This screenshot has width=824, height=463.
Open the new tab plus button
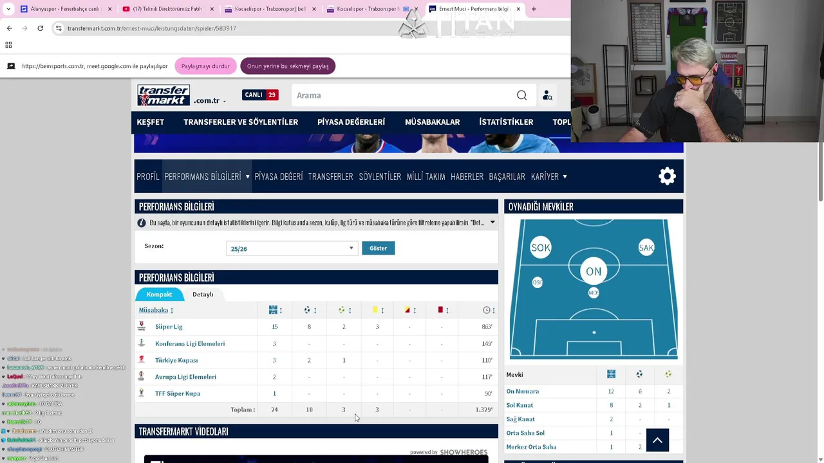534,9
